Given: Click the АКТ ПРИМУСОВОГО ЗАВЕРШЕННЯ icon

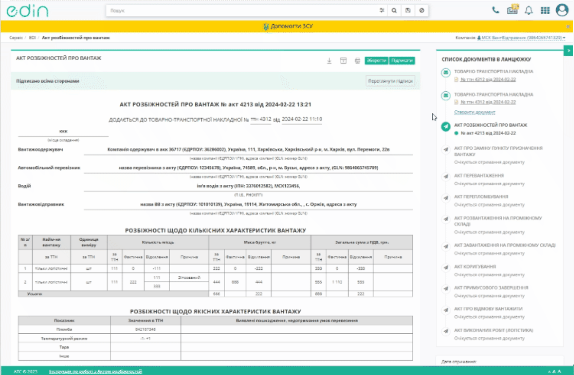Looking at the screenshot, I should click(446, 289).
